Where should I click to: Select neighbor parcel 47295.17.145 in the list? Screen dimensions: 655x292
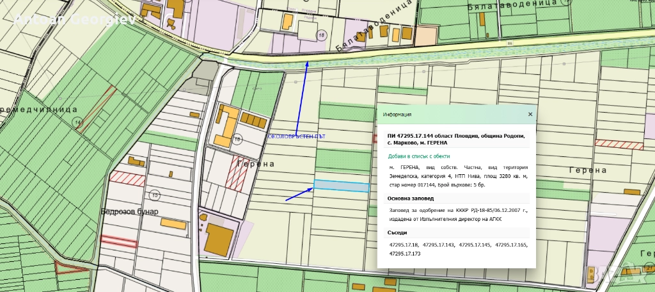[x=475, y=245]
